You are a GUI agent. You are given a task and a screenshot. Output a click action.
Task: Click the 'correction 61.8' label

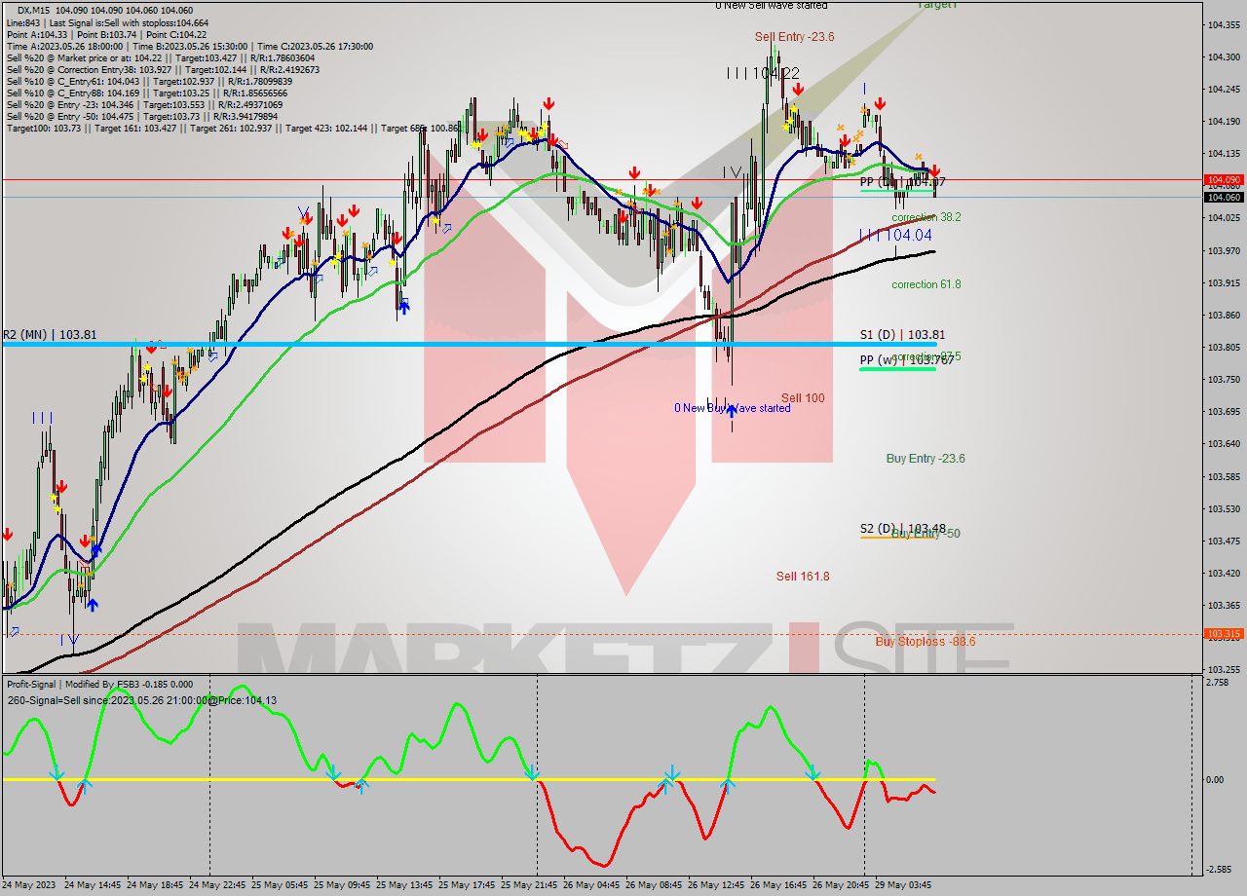[x=926, y=284]
